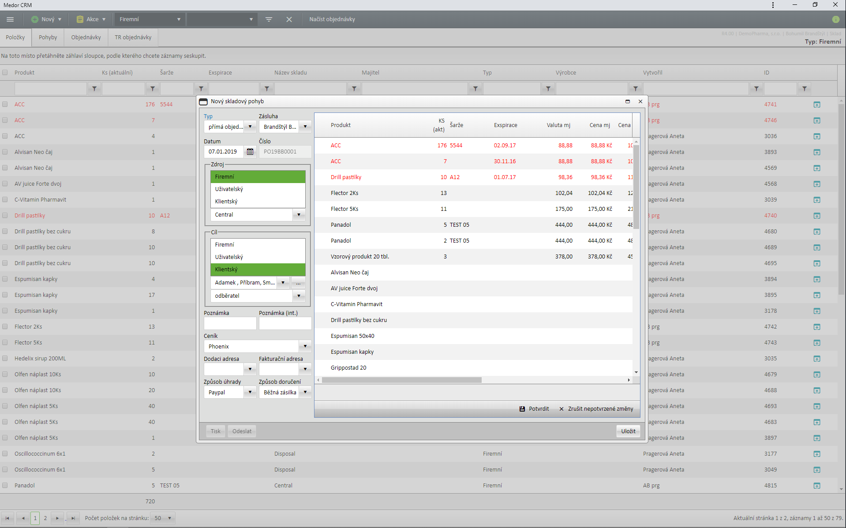Open the Zásluha dropdown
Viewport: 846px width, 528px height.
[x=305, y=127]
